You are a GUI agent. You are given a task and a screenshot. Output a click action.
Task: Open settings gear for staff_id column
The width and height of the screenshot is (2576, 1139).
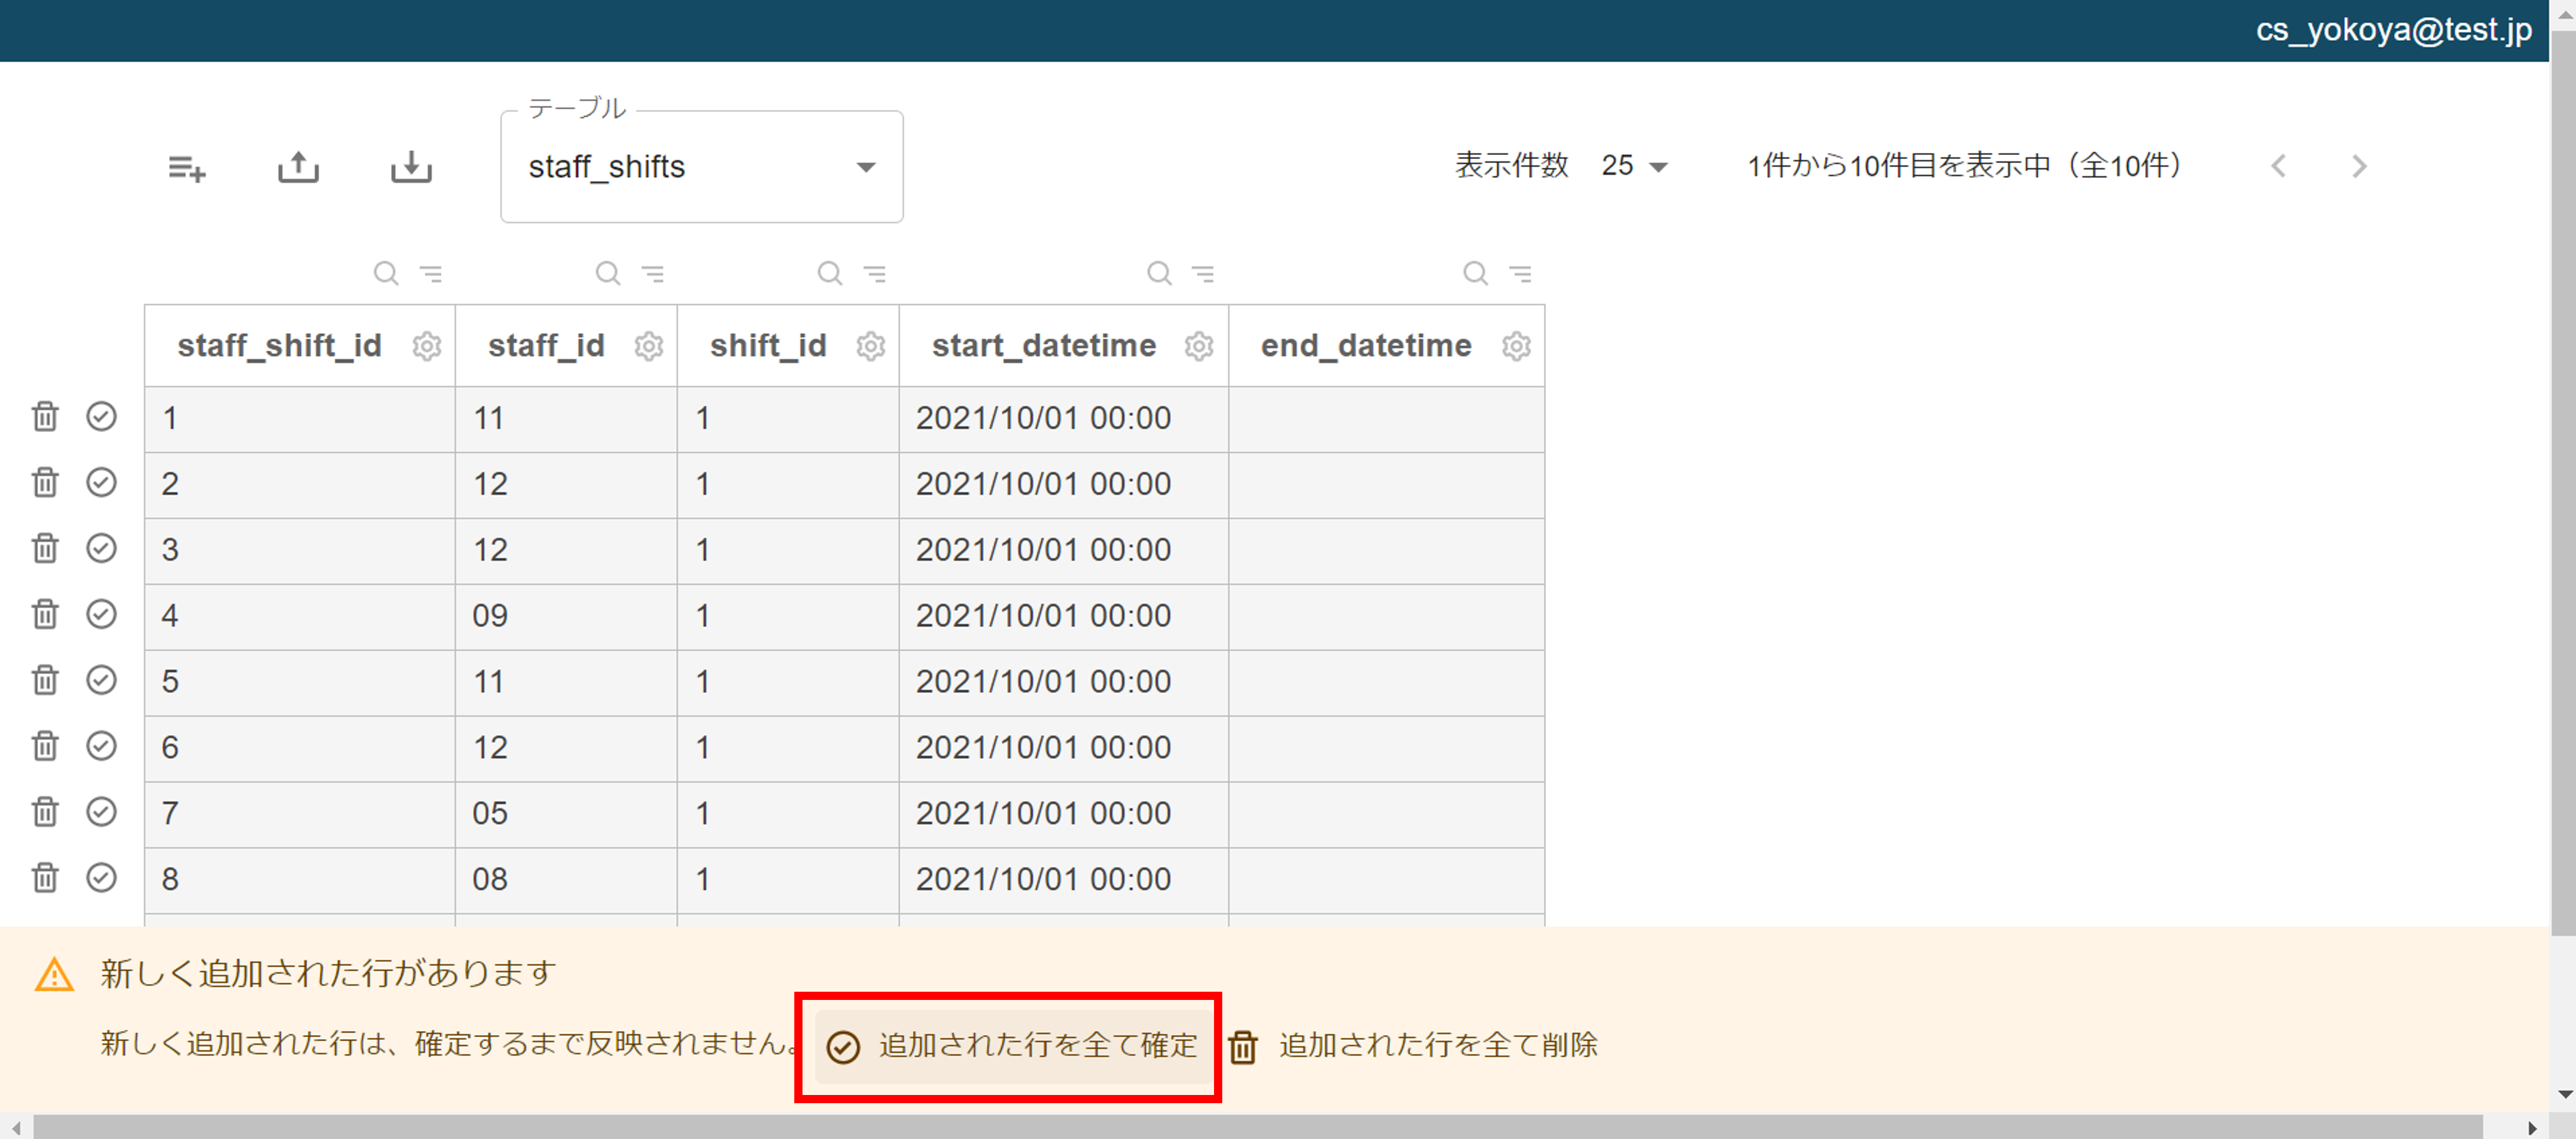[x=649, y=346]
